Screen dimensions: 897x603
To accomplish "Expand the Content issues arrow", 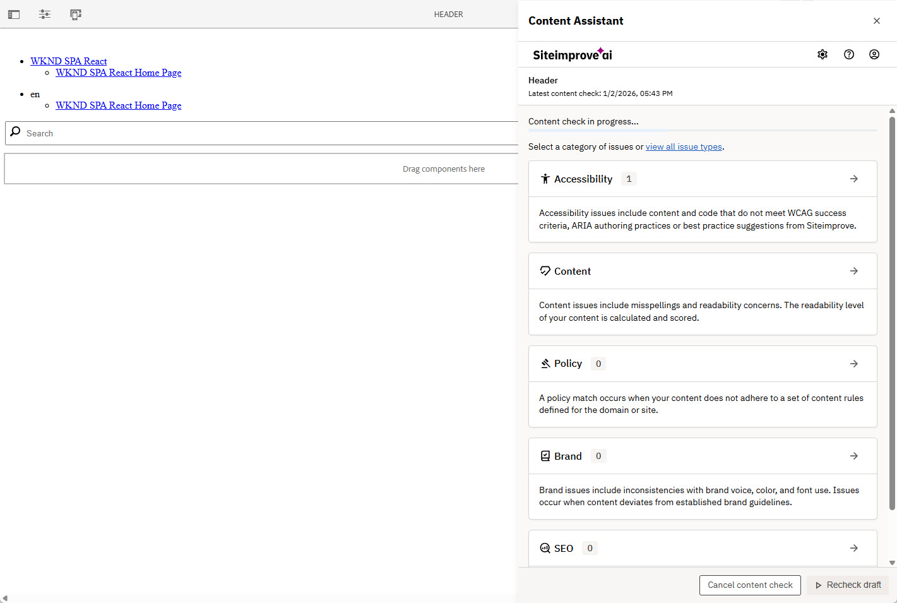I will [x=854, y=271].
